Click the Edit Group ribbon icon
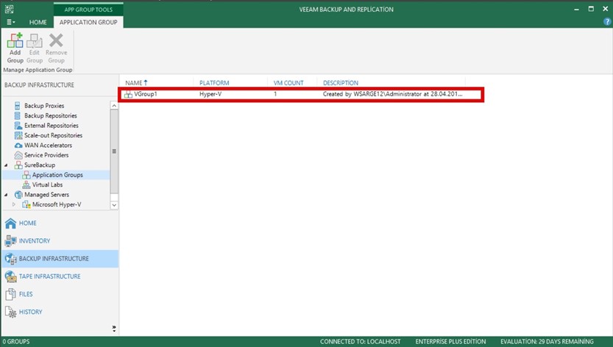The height and width of the screenshot is (347, 613). [x=35, y=40]
